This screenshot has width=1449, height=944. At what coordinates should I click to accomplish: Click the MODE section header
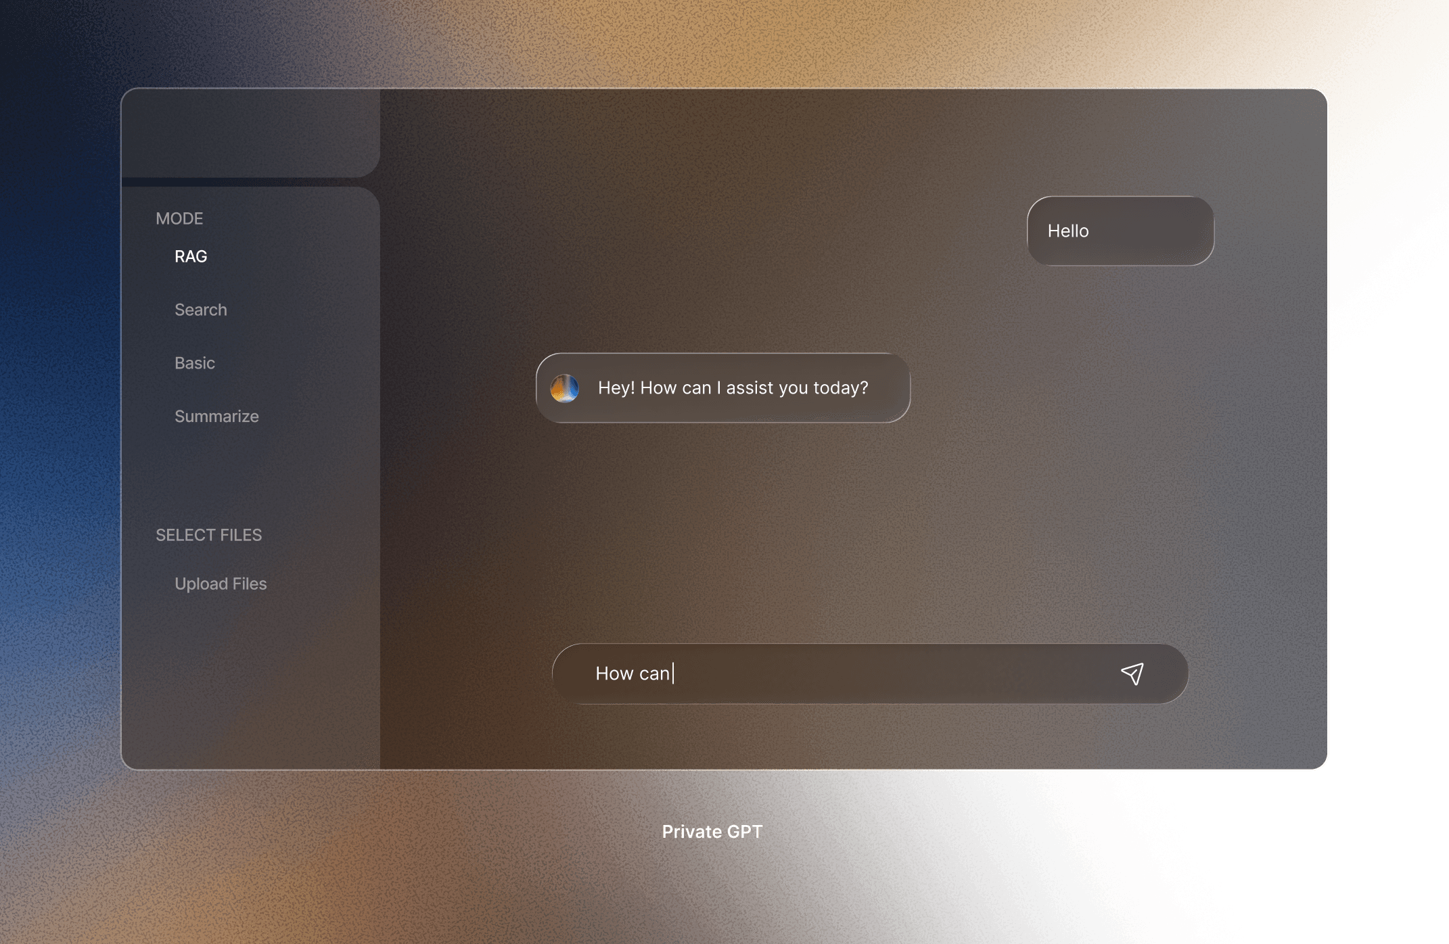[179, 218]
